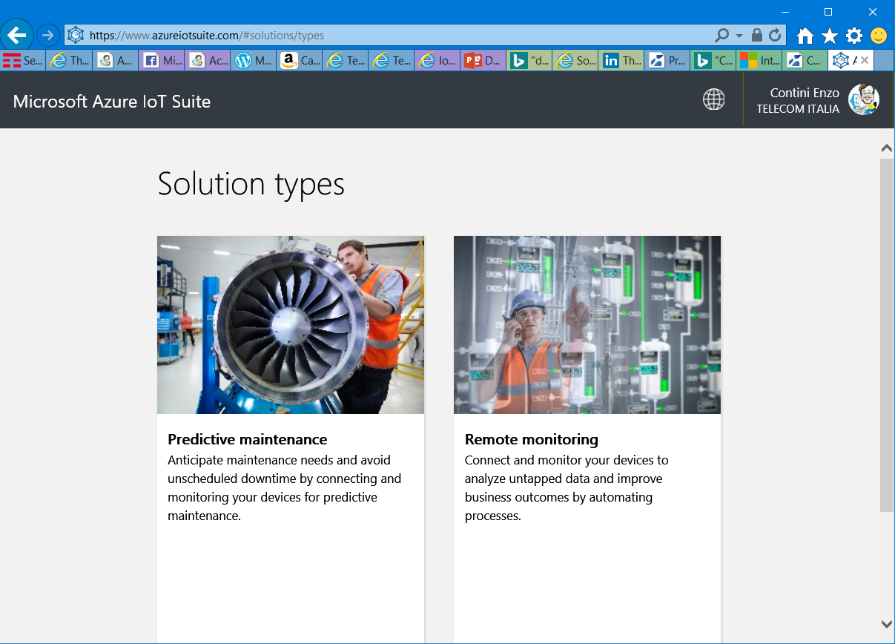Open favorites with the star icon
895x644 pixels.
pyautogui.click(x=829, y=36)
